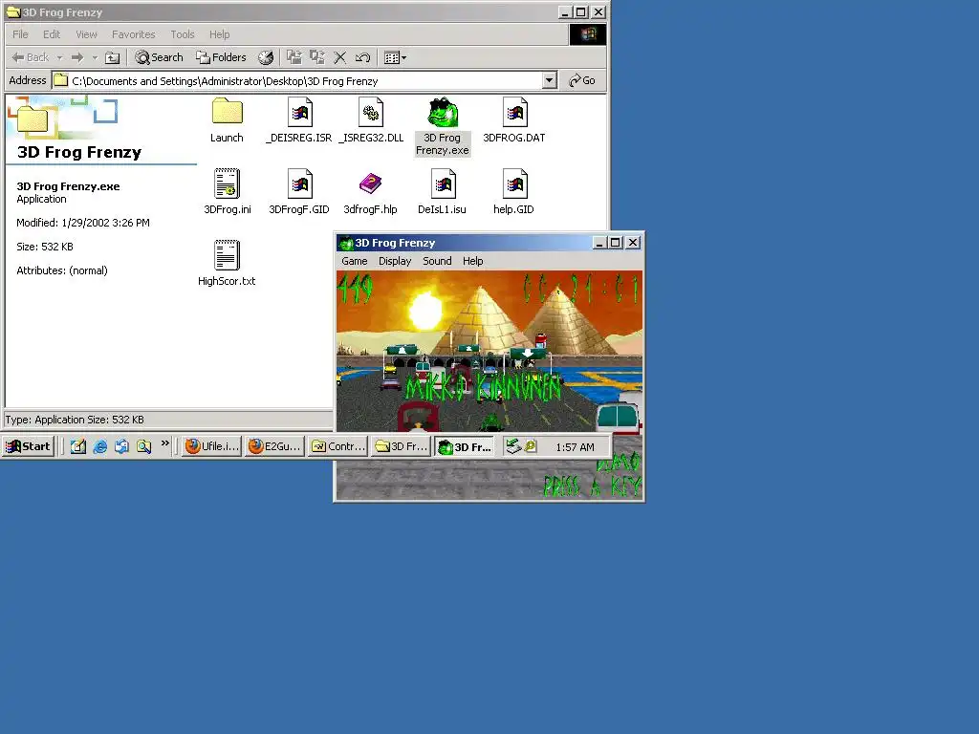This screenshot has width=979, height=734.
Task: Open the History toolbar icon
Action: point(266,57)
